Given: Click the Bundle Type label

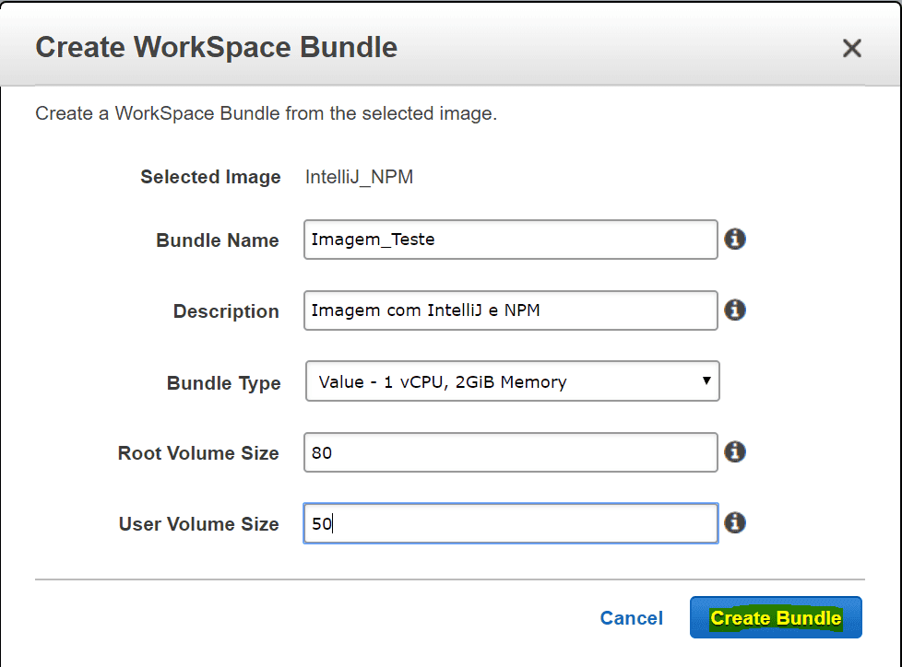Looking at the screenshot, I should pyautogui.click(x=223, y=383).
